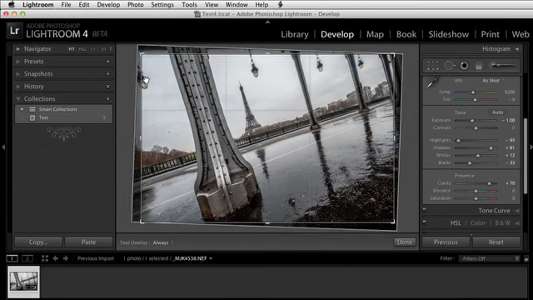Select the Crop Overlay tool icon
This screenshot has width=533, height=300.
click(x=433, y=66)
